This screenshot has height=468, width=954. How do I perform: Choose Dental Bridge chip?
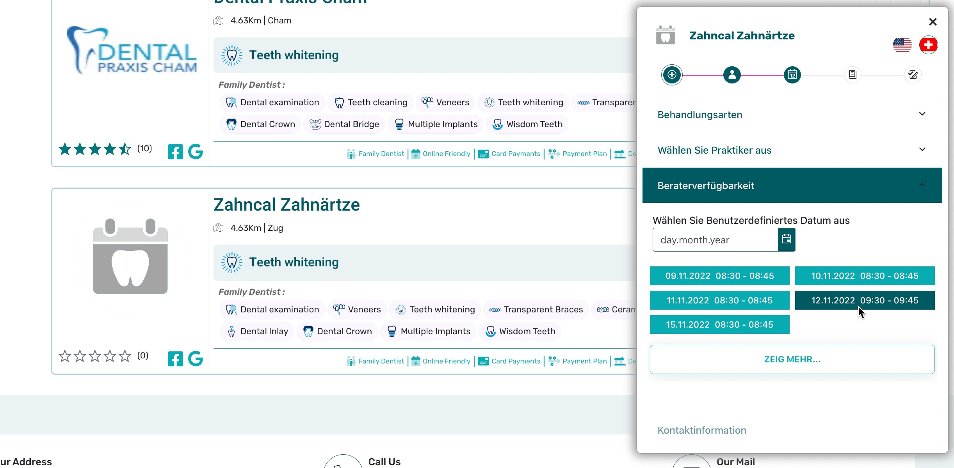[344, 124]
